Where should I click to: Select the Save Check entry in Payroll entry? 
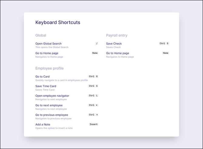click(138, 45)
